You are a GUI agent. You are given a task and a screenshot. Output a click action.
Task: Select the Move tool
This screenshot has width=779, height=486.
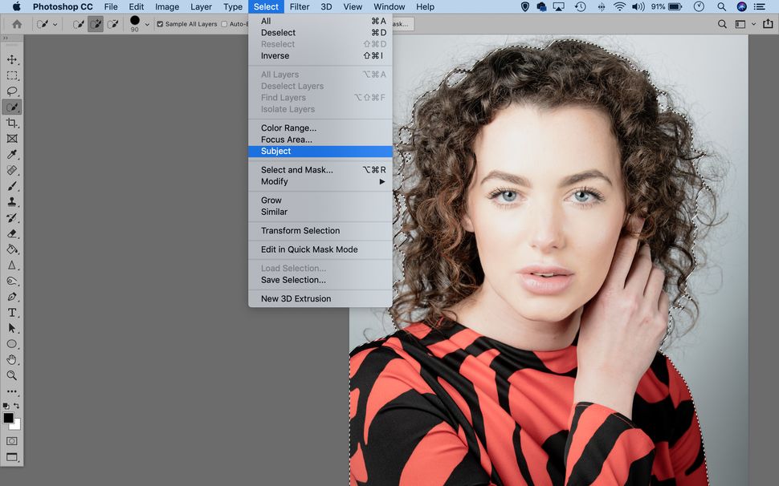pos(12,59)
